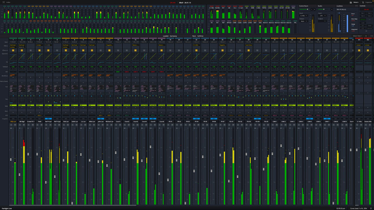Open Dynamics graph on channel 1
Screen dimensions: 374x210
tap(13, 56)
